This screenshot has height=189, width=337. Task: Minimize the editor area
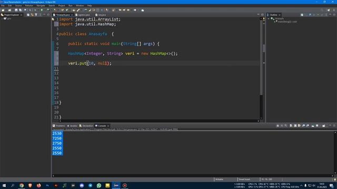(x=259, y=15)
